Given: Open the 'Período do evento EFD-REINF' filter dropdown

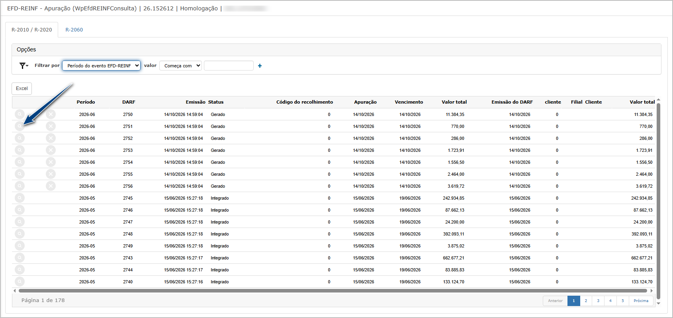Looking at the screenshot, I should 102,66.
